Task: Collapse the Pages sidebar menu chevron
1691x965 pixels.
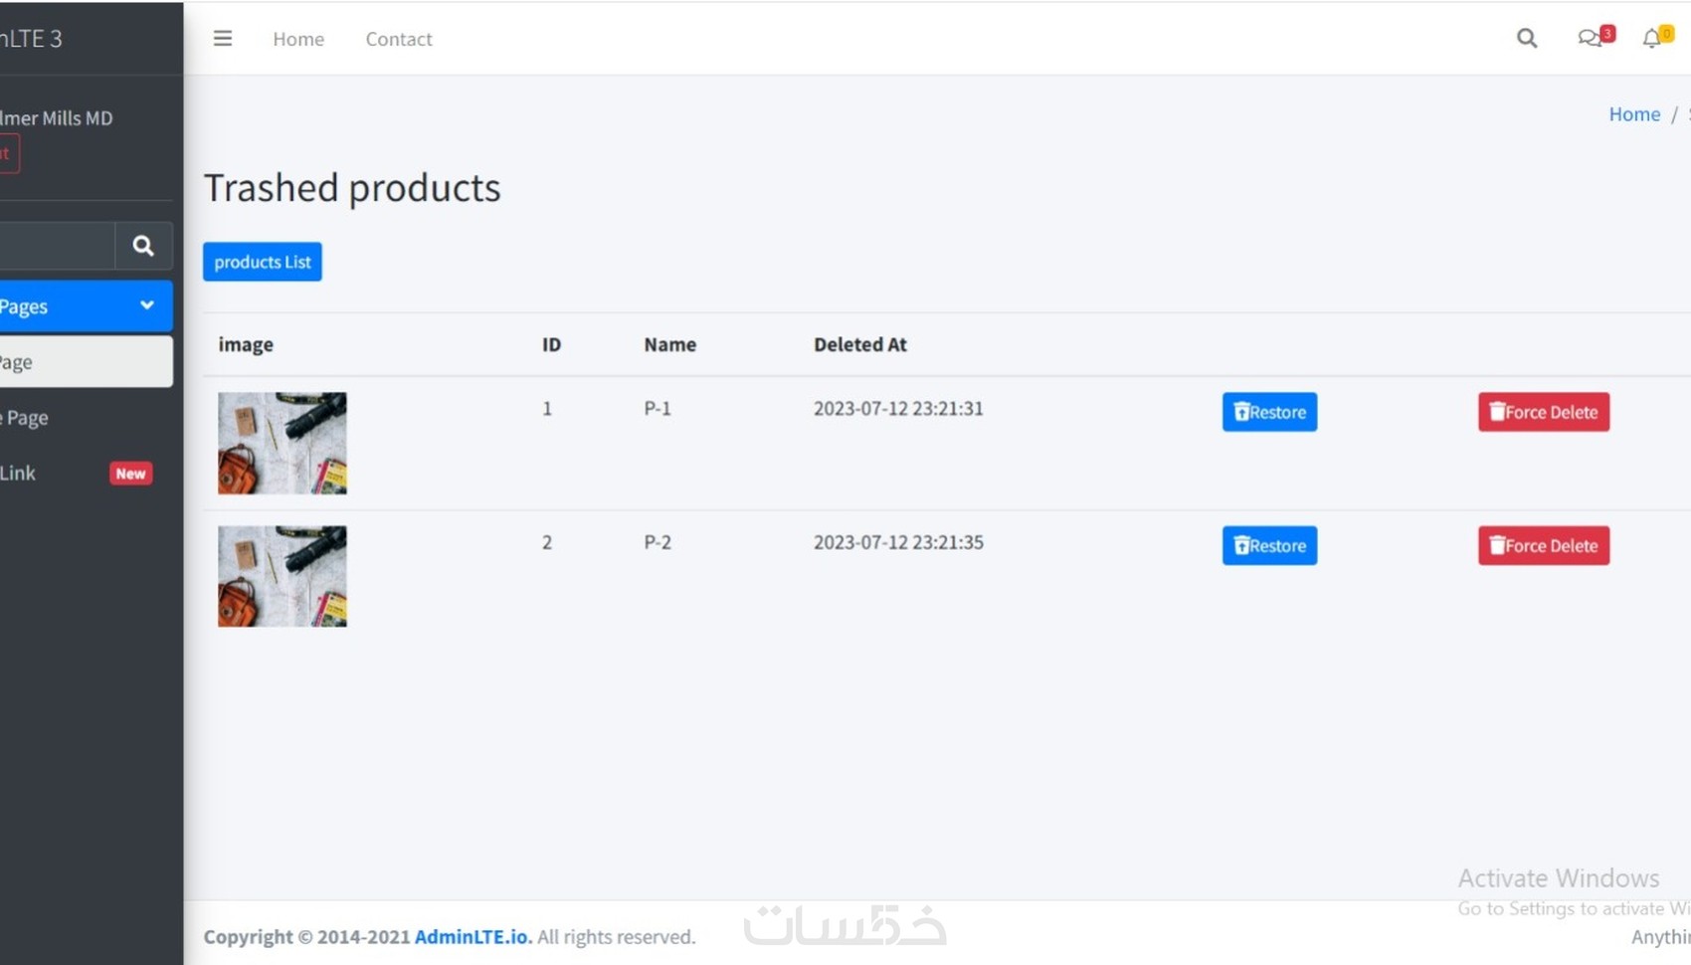Action: click(x=147, y=305)
